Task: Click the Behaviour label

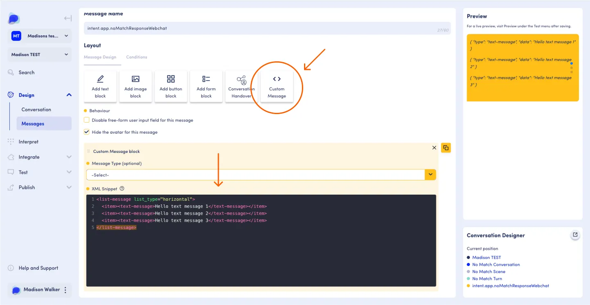Action: [x=100, y=111]
